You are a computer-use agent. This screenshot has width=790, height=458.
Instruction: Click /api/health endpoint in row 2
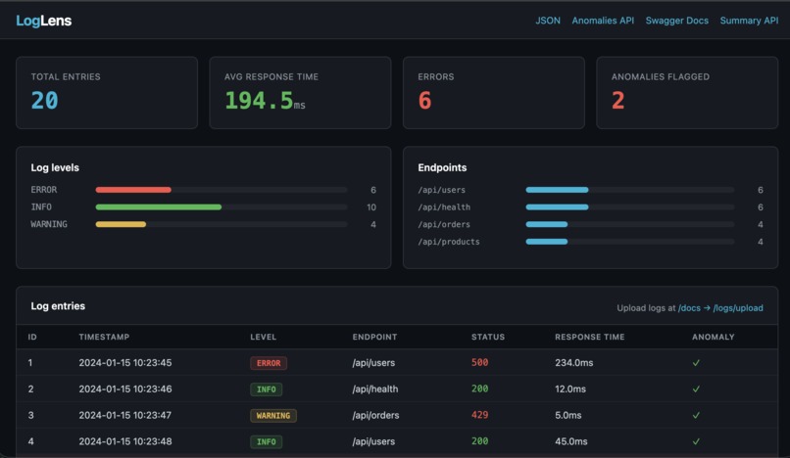coord(374,389)
